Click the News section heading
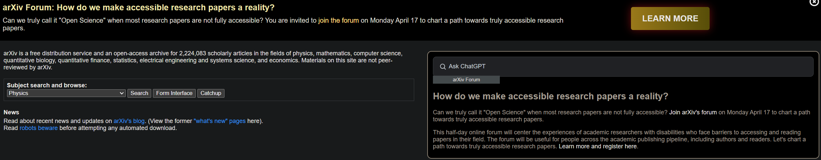The width and height of the screenshot is (821, 160). 11,112
